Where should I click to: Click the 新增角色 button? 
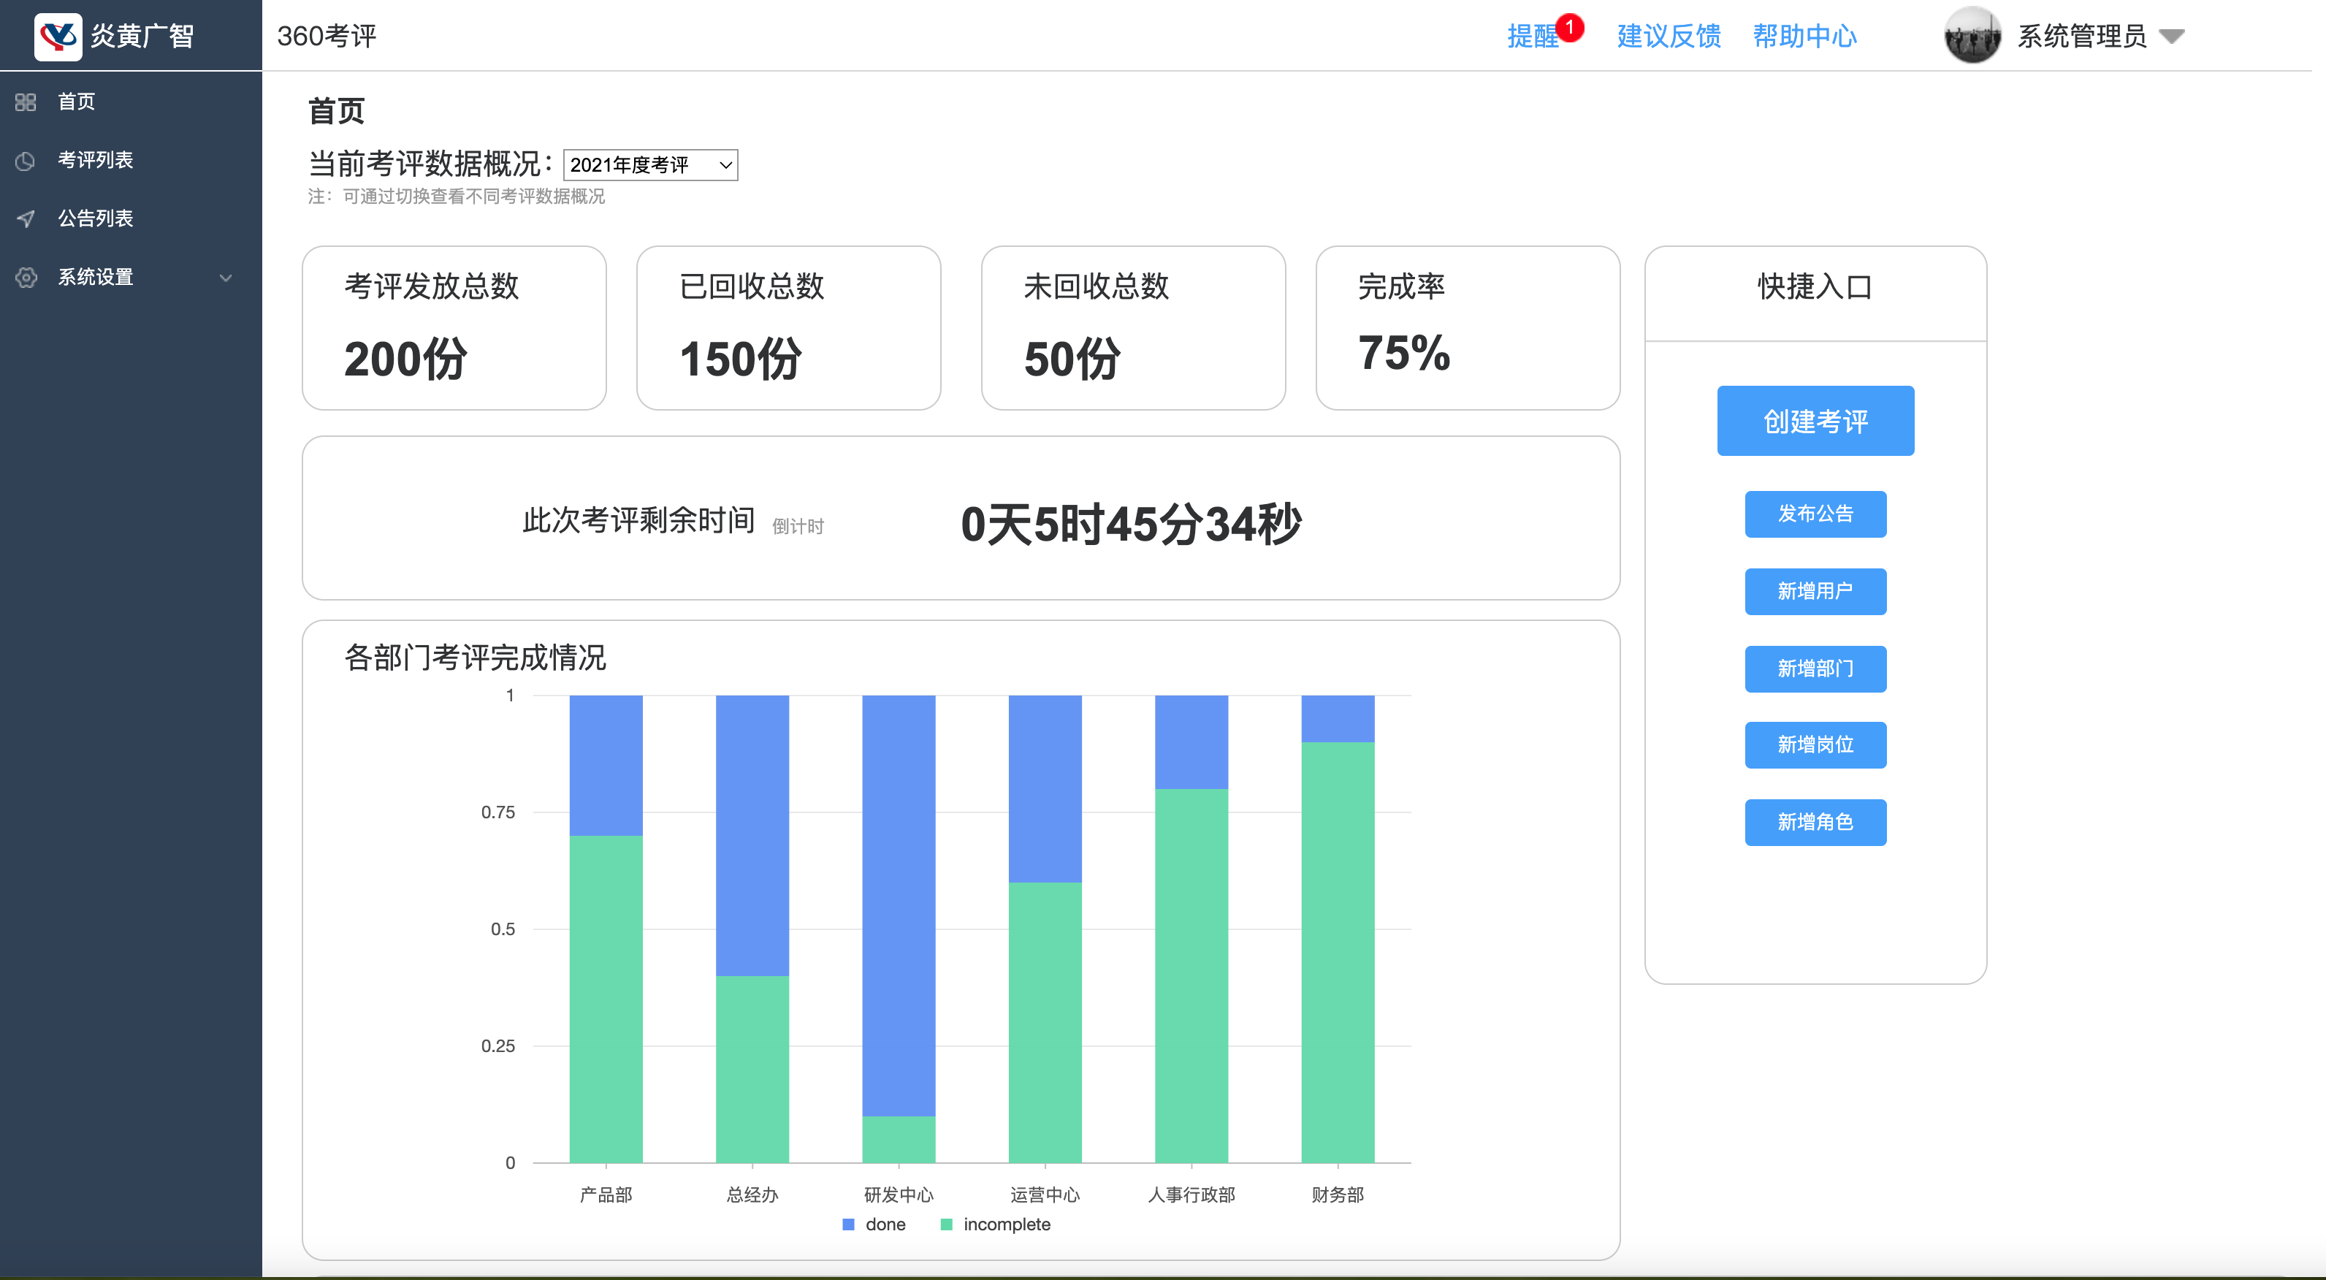(1815, 823)
